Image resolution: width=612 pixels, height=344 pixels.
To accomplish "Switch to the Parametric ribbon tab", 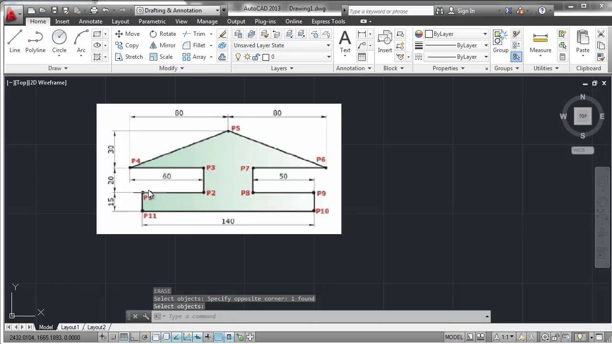I will [152, 21].
